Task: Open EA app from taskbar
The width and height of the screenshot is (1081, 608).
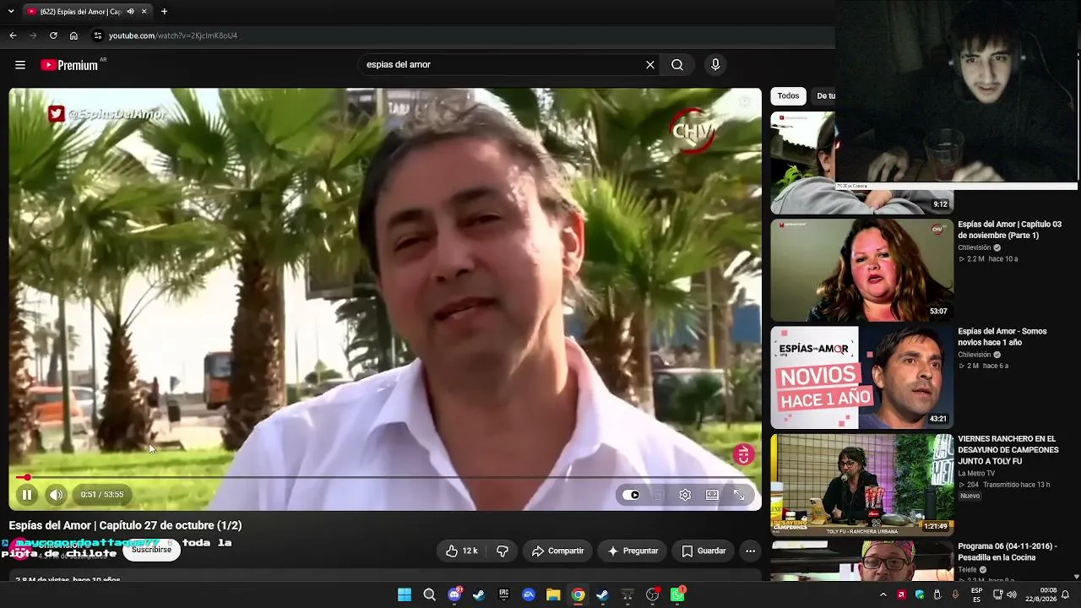Action: point(529,595)
